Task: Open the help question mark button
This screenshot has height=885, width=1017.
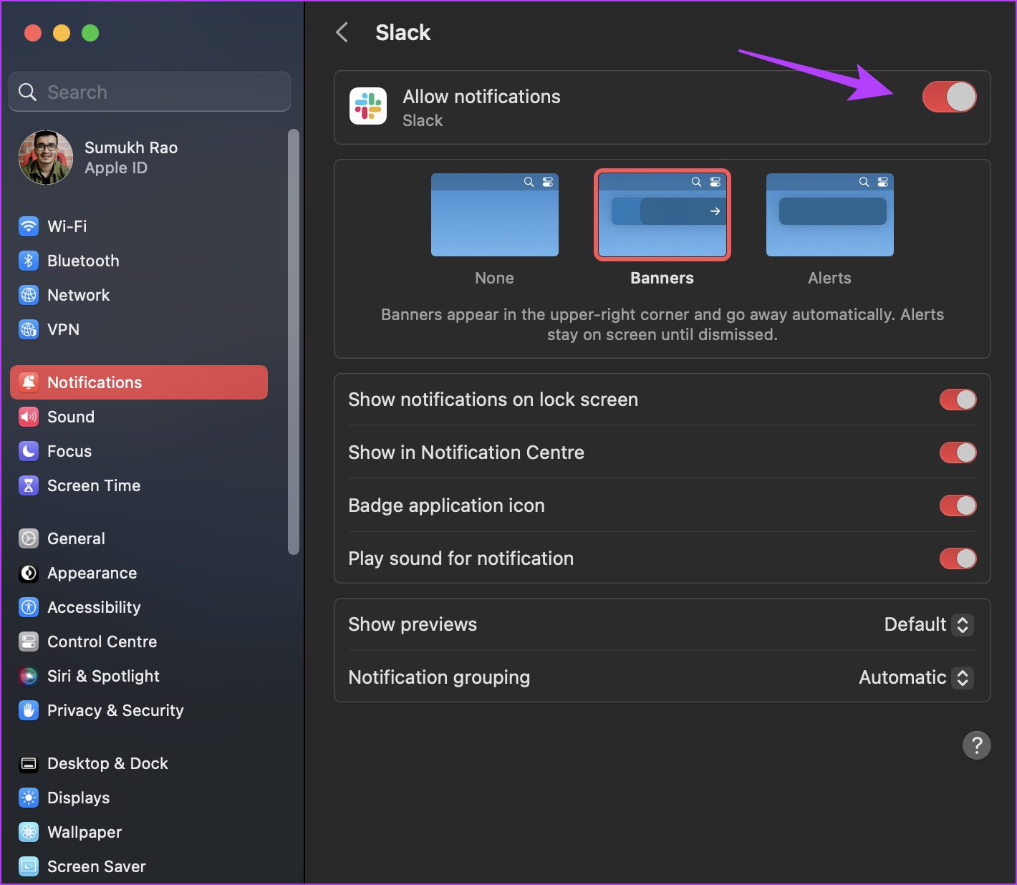Action: (977, 745)
